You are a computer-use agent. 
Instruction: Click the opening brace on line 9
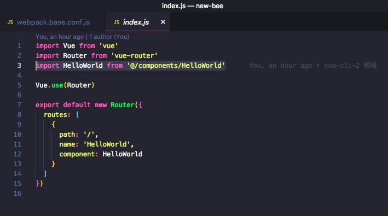[x=54, y=125]
